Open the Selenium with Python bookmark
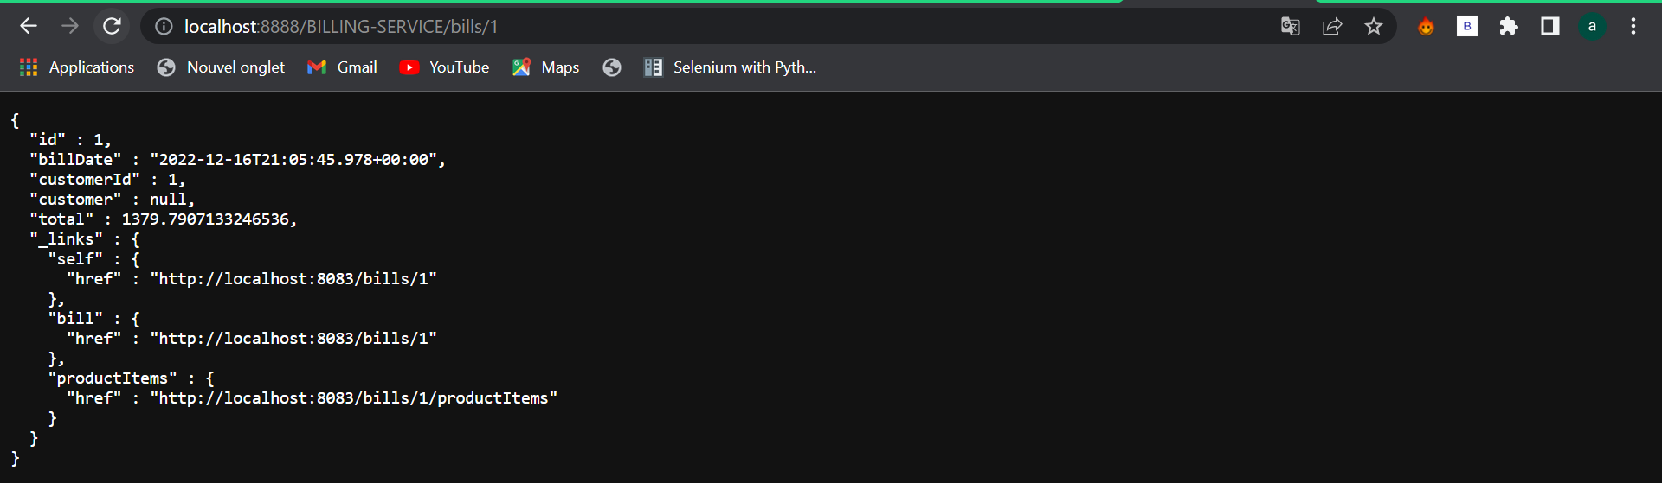This screenshot has height=483, width=1662. click(731, 67)
